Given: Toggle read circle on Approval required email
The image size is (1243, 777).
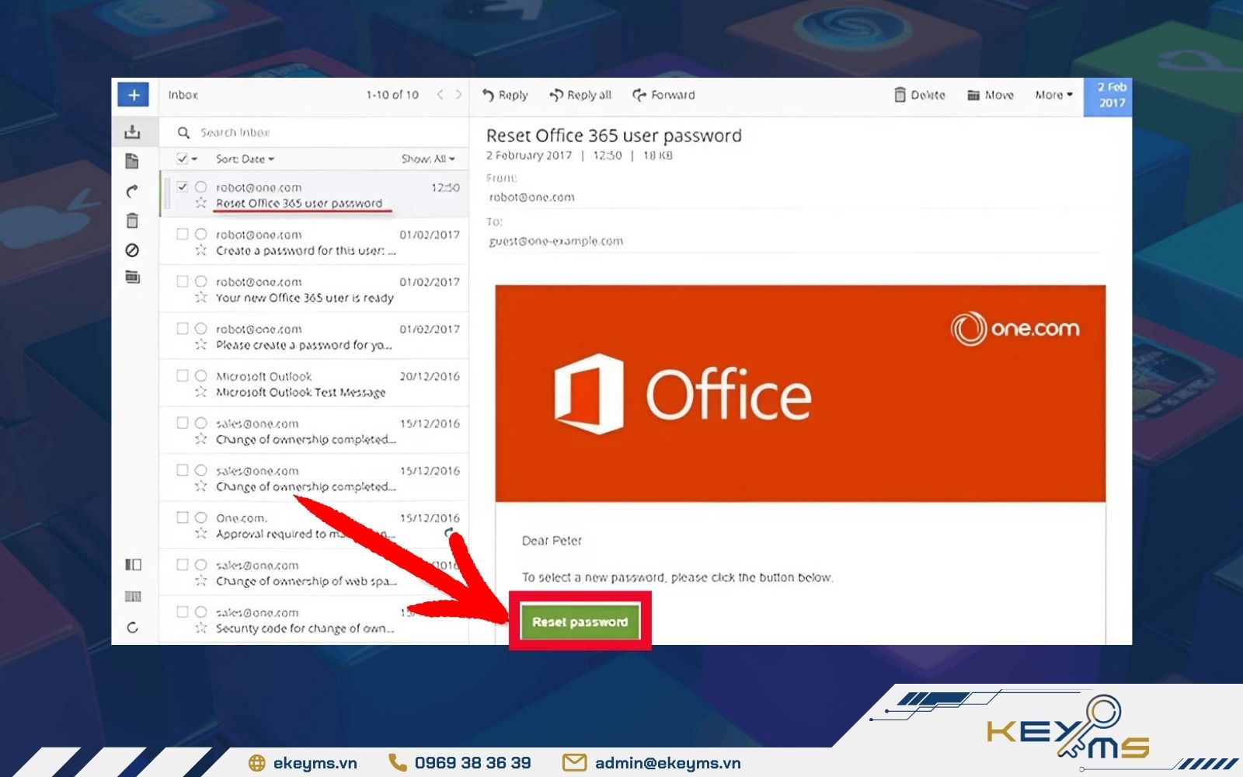Looking at the screenshot, I should [200, 517].
